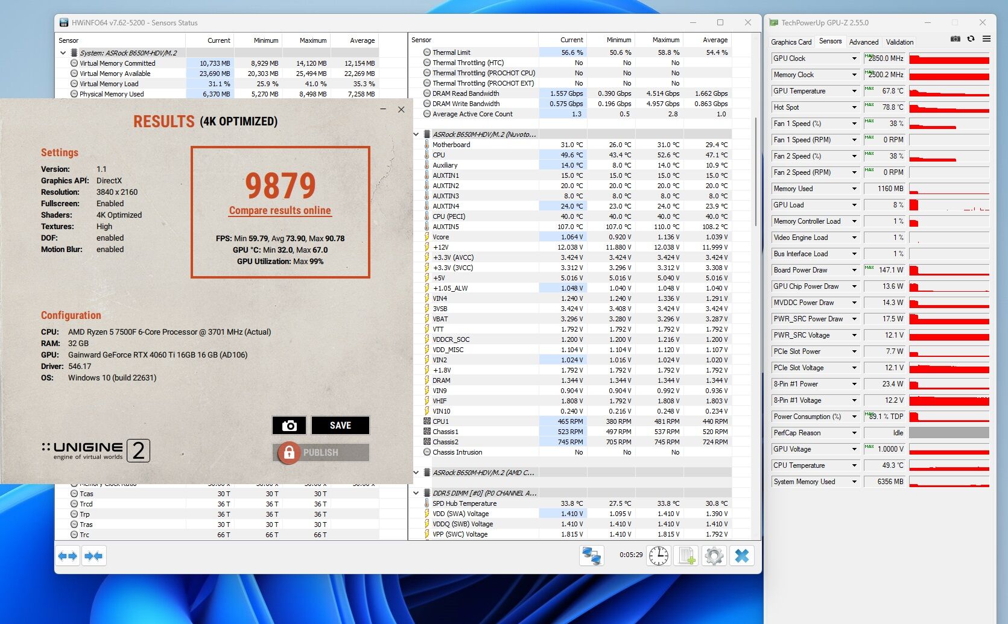Click the DRAM Read Bandwidth sensor icon
This screenshot has width=1008, height=624.
tap(427, 93)
